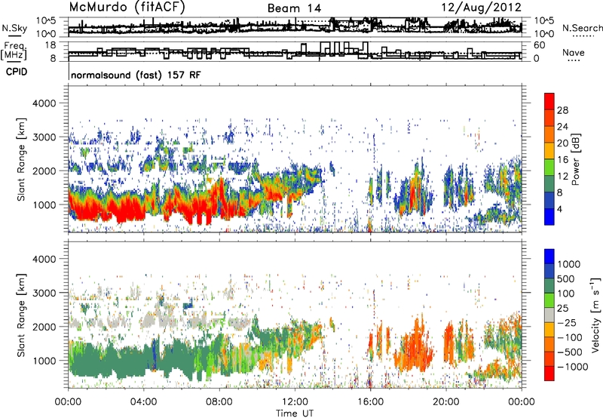Click the "CPID" row label

pyautogui.click(x=17, y=72)
